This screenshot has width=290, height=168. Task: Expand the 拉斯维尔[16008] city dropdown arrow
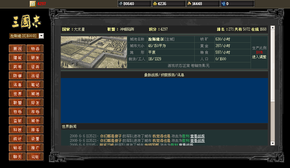point(42,36)
